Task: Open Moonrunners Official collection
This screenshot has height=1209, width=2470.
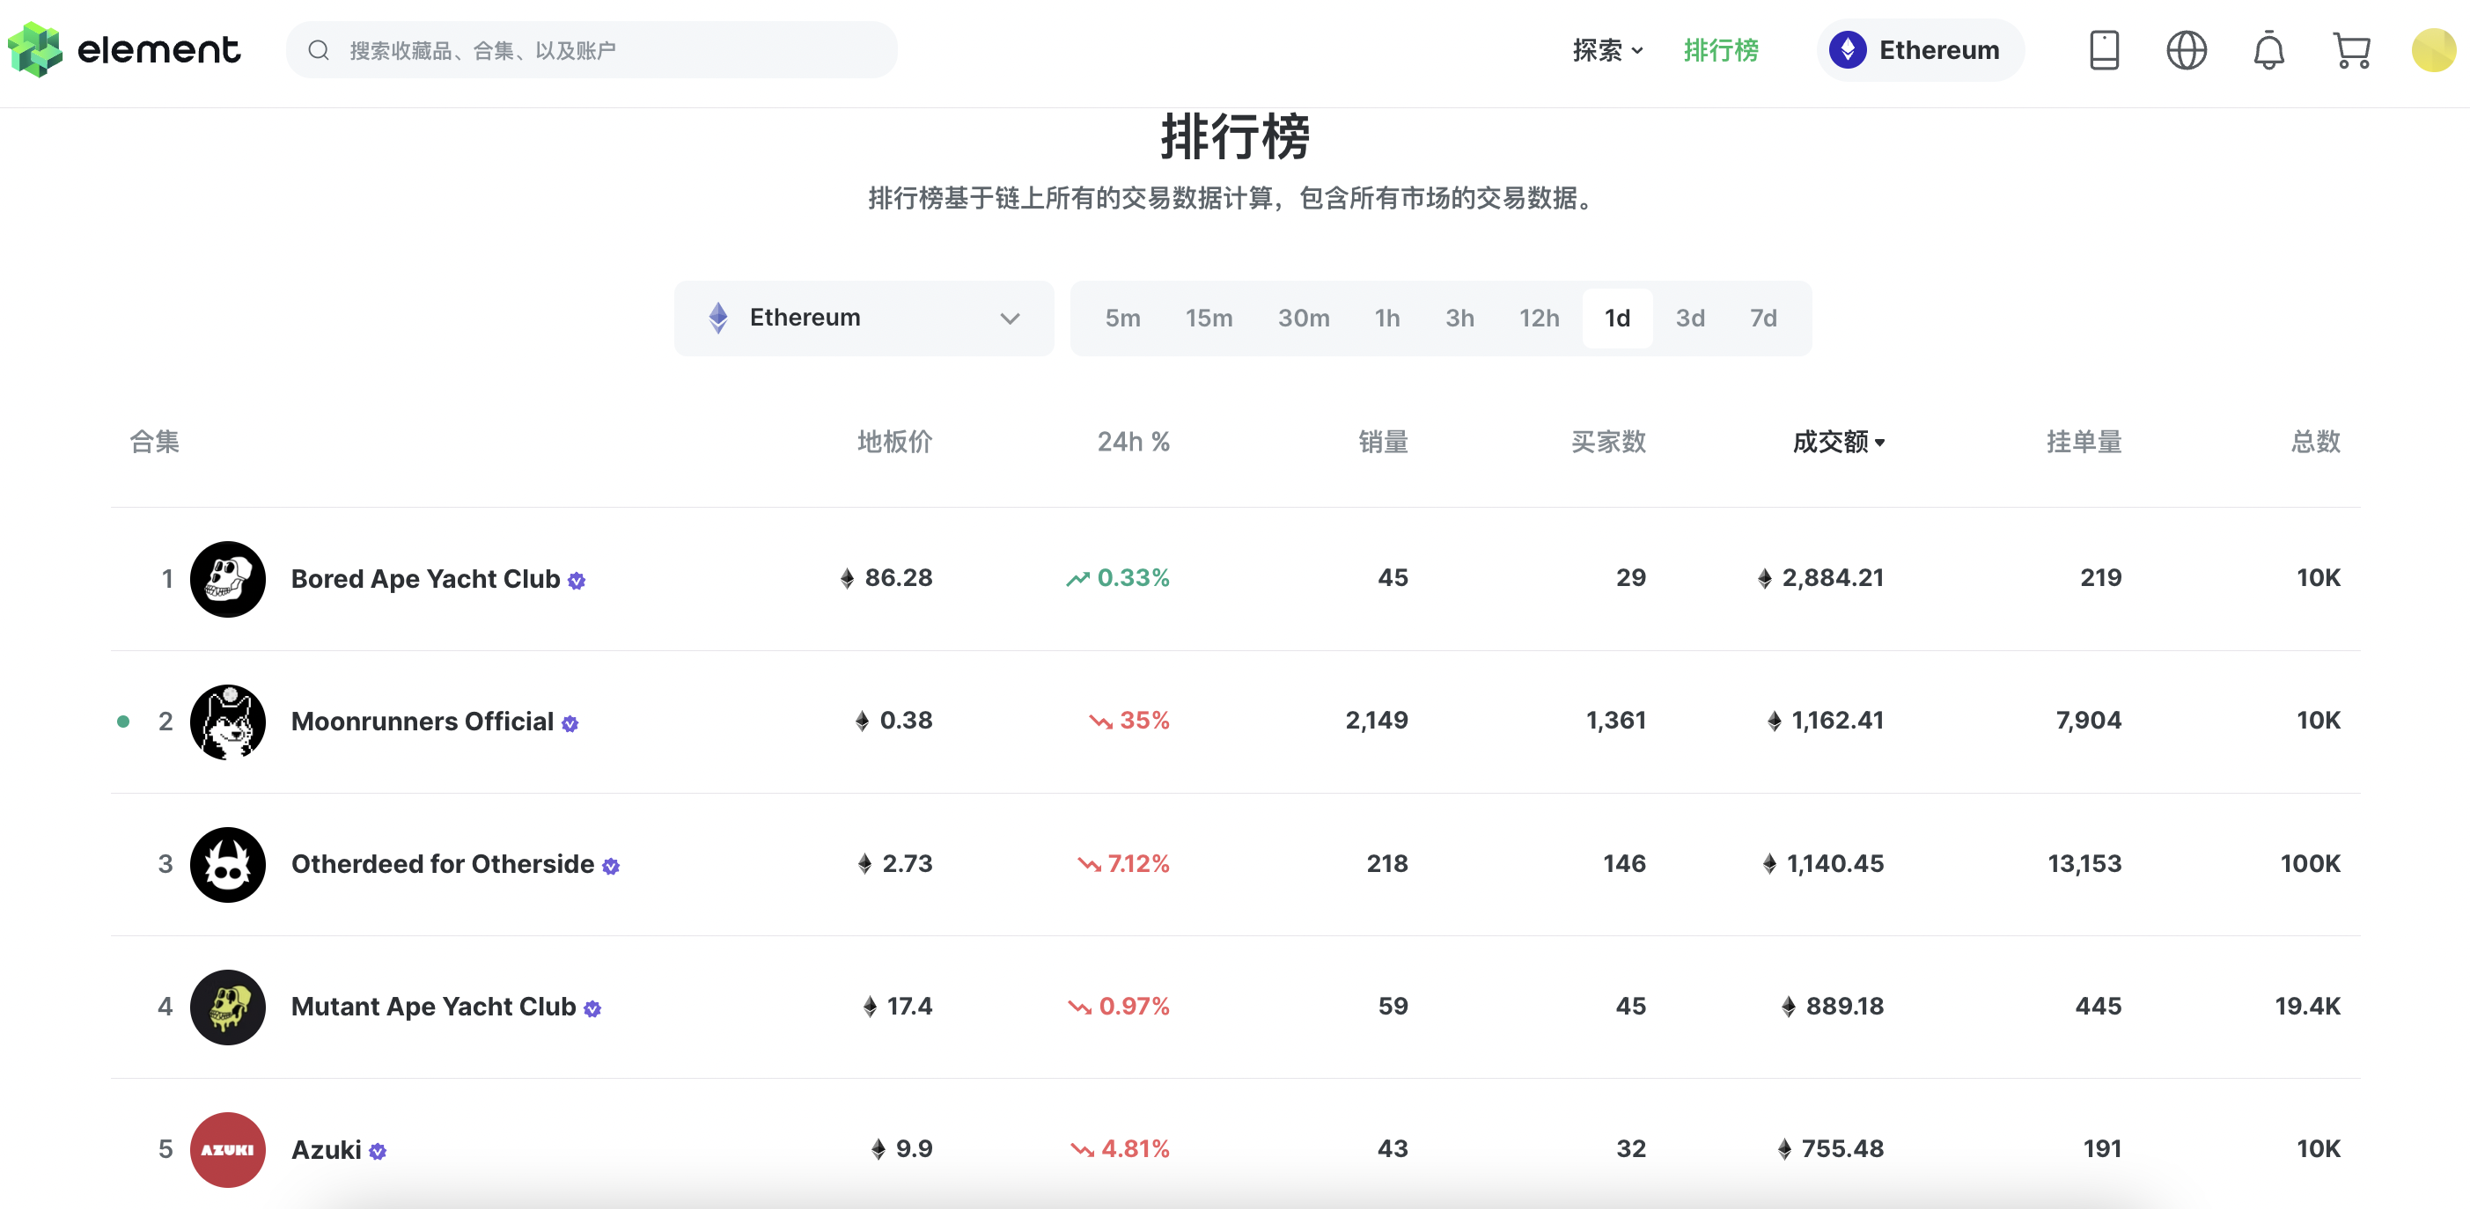Action: [x=423, y=722]
